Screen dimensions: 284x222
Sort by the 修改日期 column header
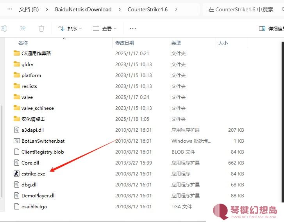pyautogui.click(x=125, y=43)
